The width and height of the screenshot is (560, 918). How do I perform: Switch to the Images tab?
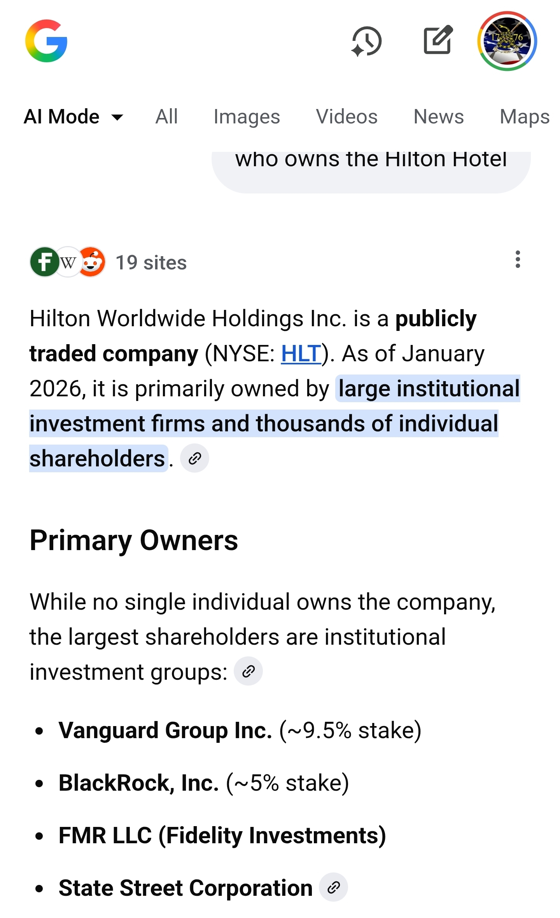[247, 116]
